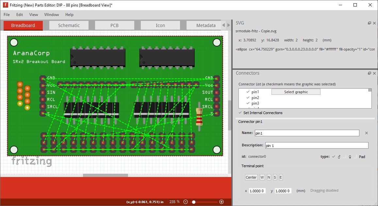Click the right SOUT pin on the board
Screen dimensions: 378x206
click(217, 92)
